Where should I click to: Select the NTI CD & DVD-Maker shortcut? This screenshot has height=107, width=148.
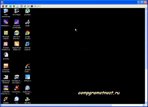17,35
